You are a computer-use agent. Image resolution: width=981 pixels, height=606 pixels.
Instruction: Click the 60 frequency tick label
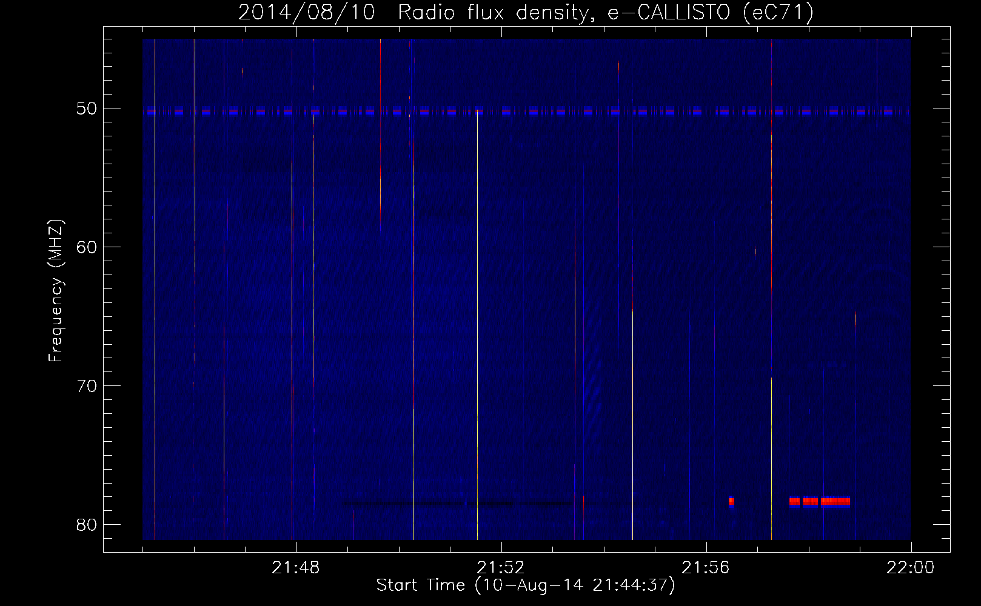coord(87,247)
